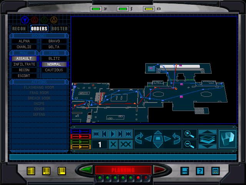The height and width of the screenshot is (185, 246).
Task: Select the red team triangle icon
Action: point(35,20)
